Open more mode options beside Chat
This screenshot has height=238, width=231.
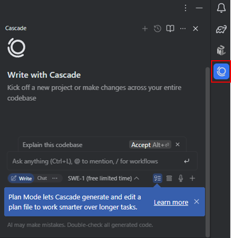pyautogui.click(x=55, y=178)
